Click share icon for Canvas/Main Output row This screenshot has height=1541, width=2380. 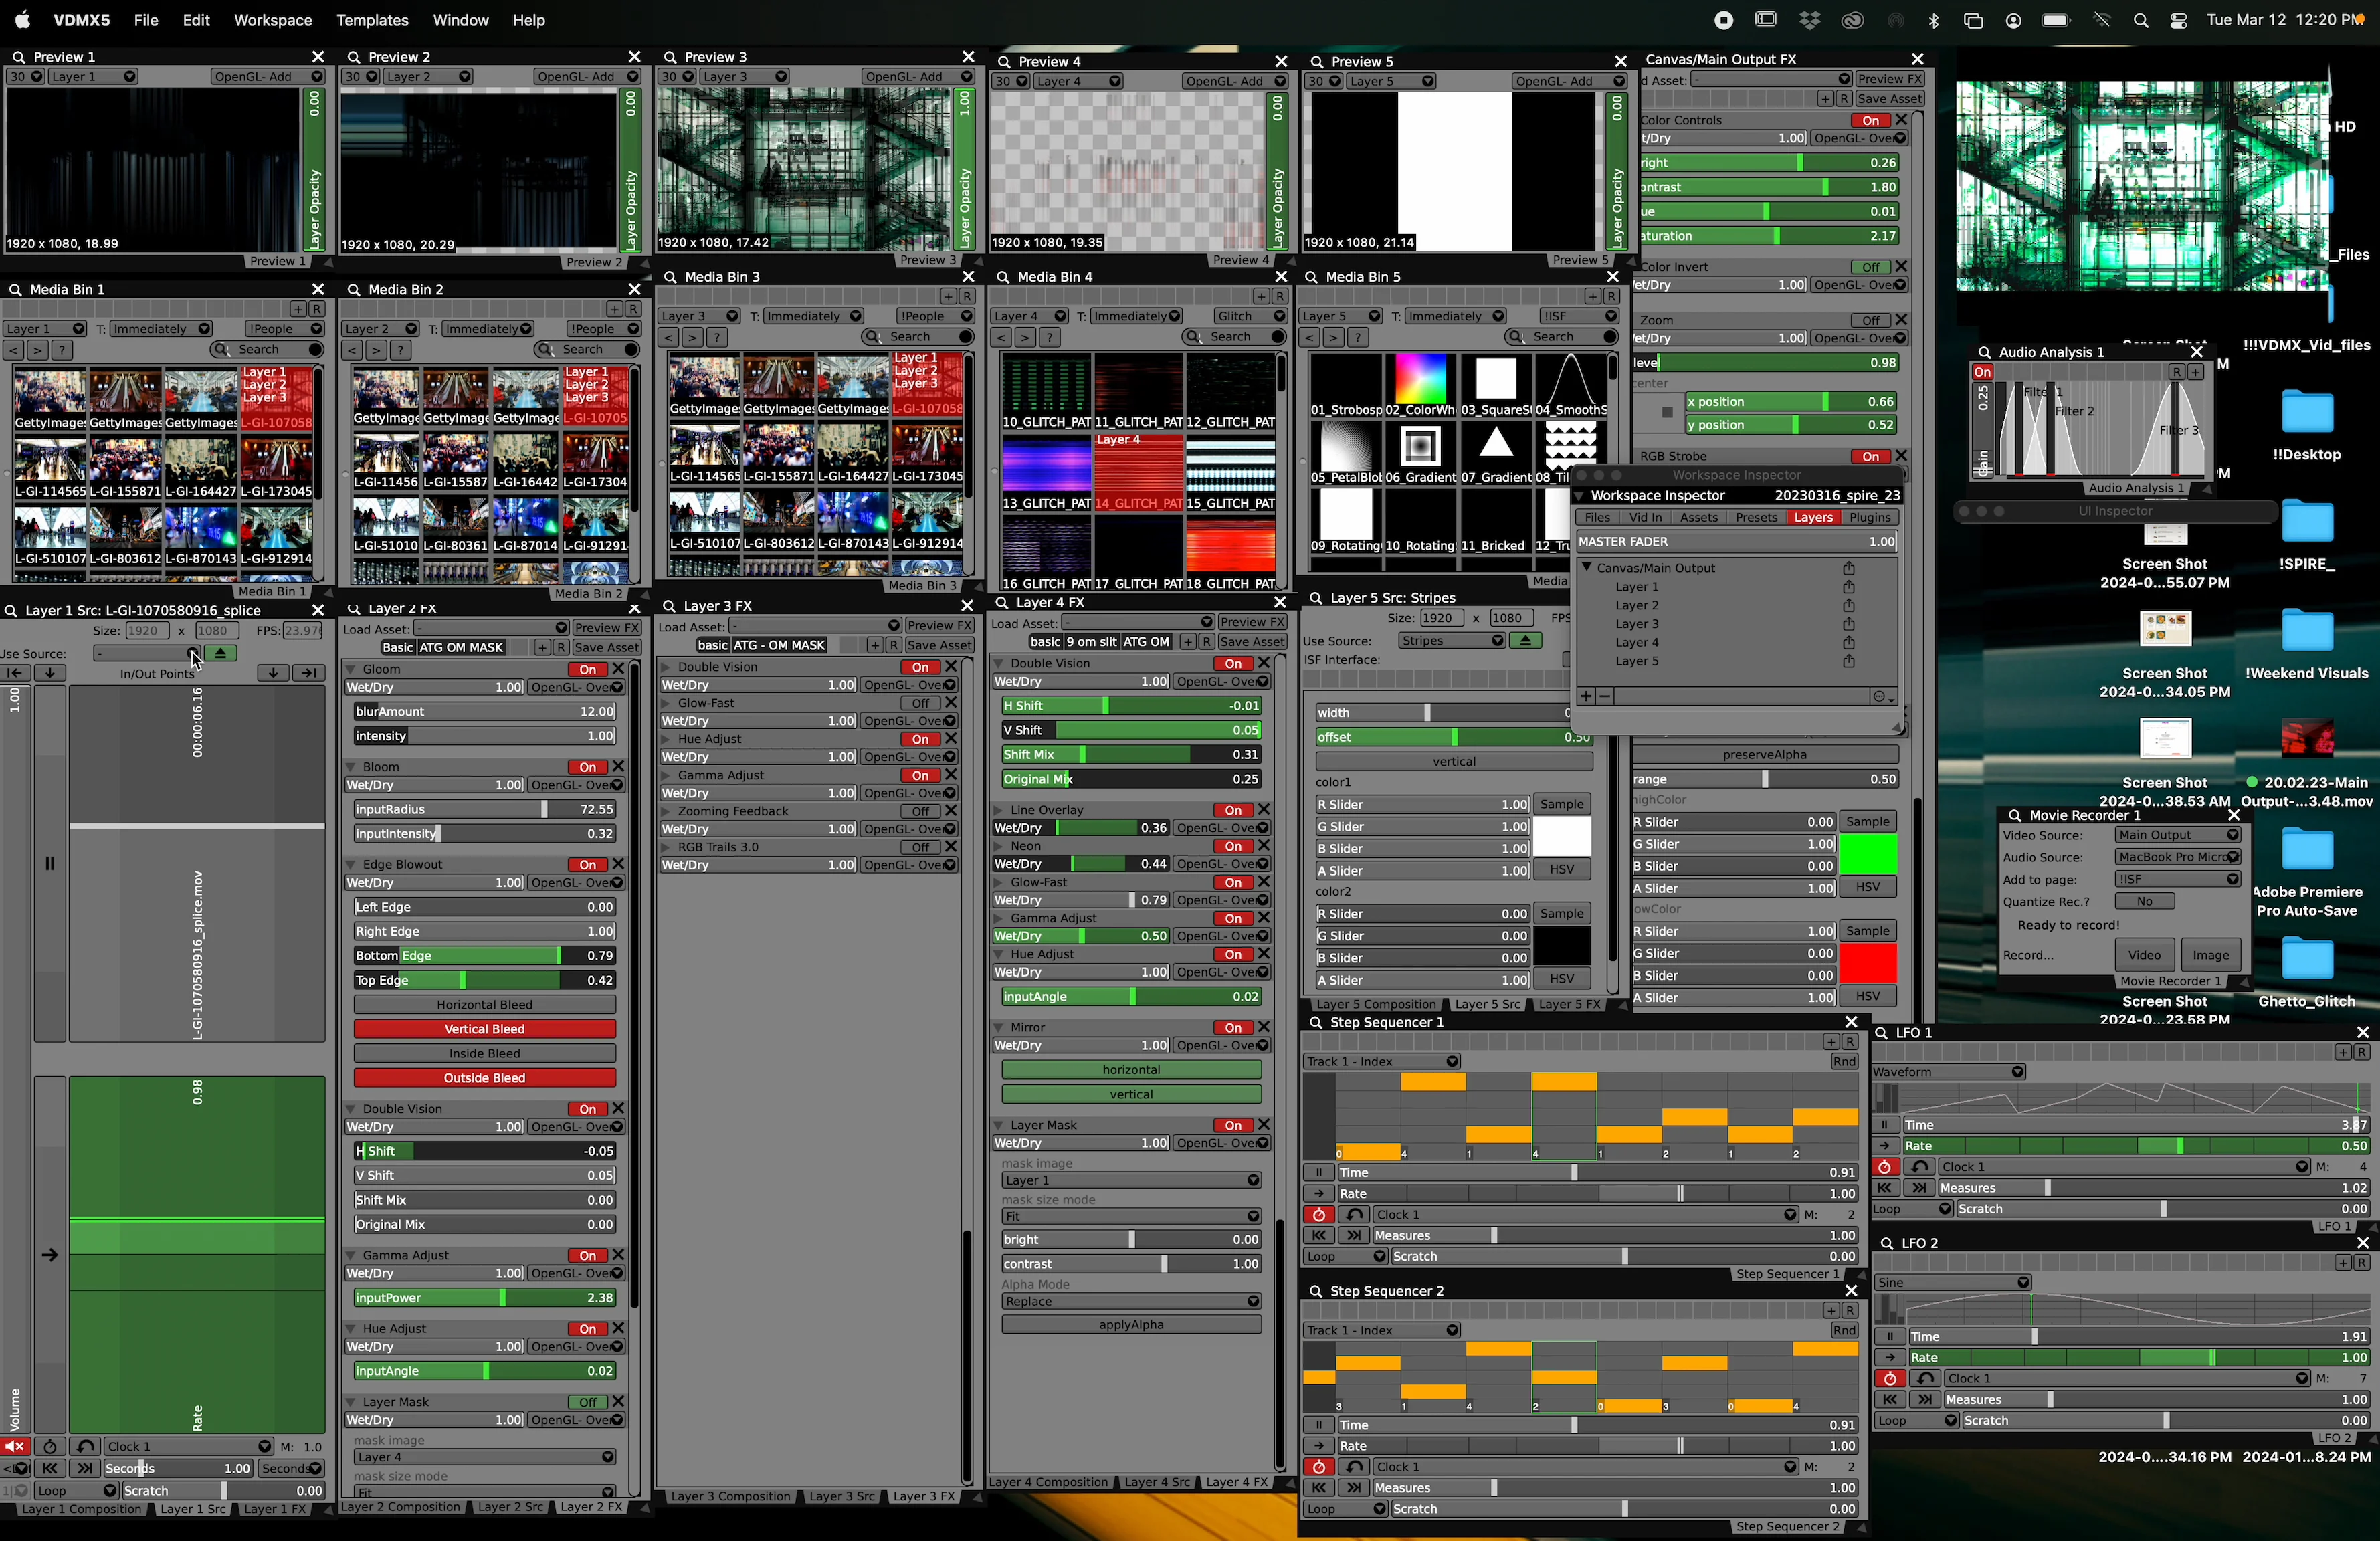(1849, 568)
